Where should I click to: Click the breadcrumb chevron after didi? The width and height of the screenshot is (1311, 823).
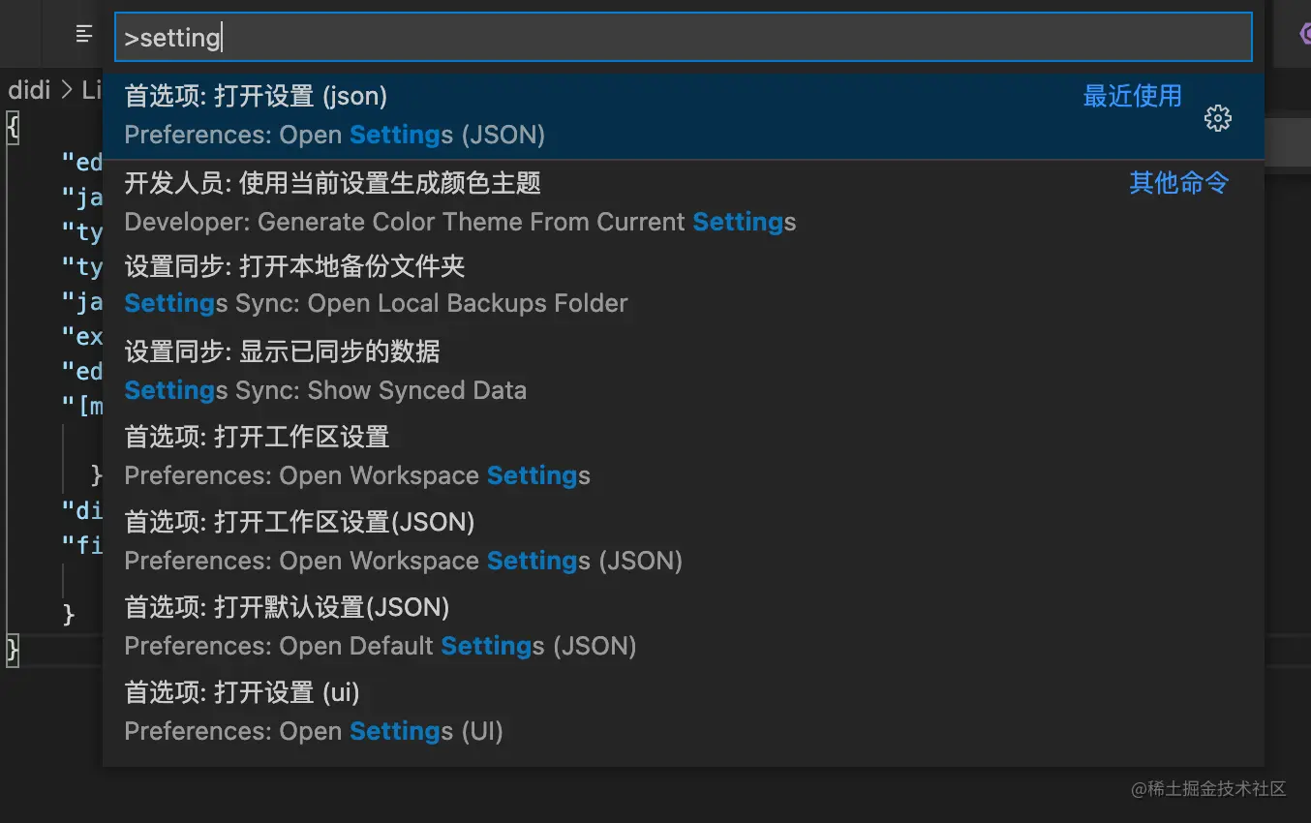(x=67, y=90)
